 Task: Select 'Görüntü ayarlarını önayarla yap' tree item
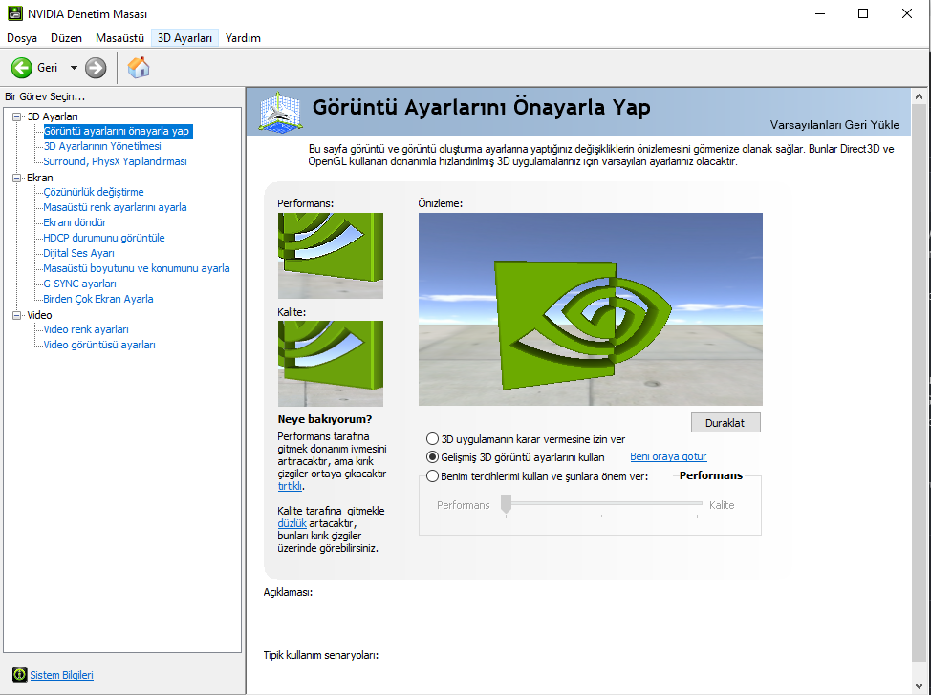(117, 131)
